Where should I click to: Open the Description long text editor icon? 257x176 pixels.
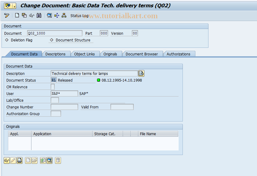point(141,73)
